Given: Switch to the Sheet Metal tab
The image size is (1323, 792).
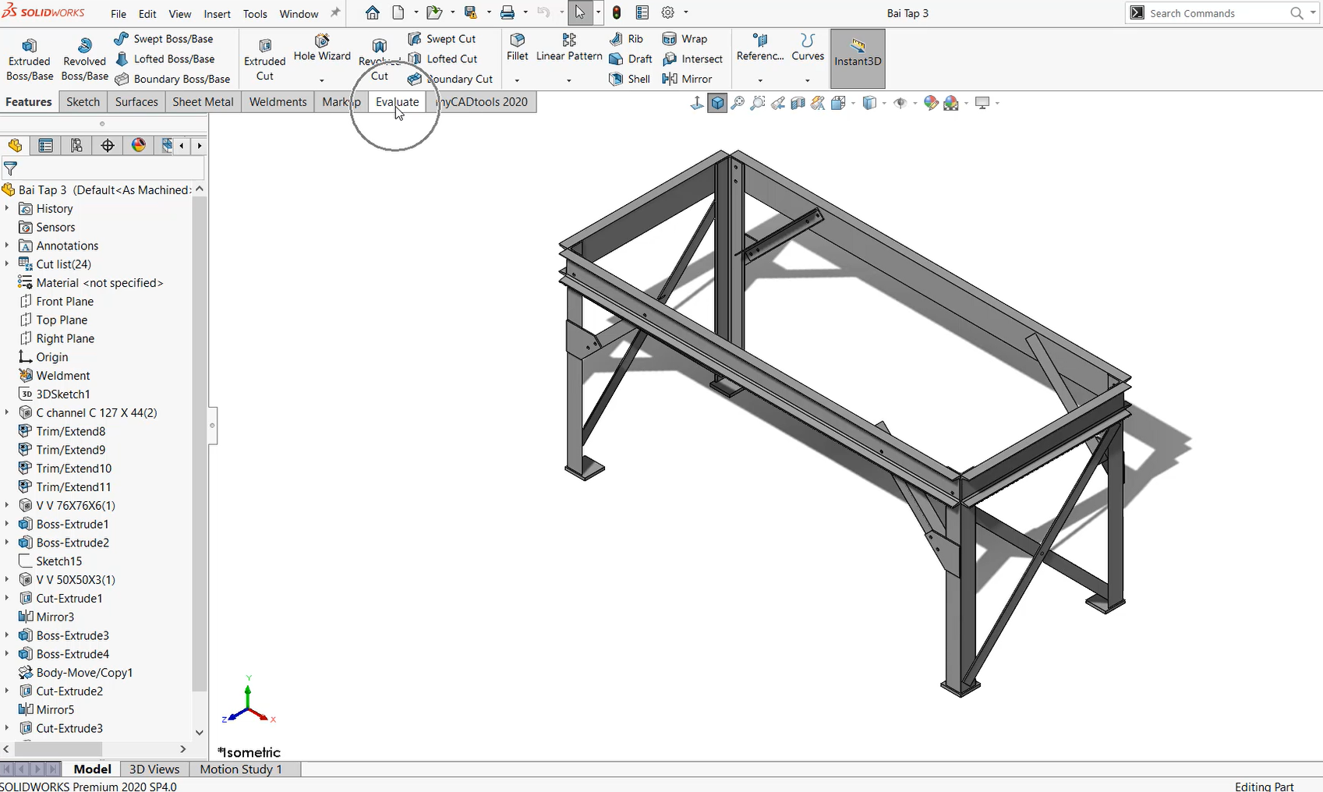Looking at the screenshot, I should pyautogui.click(x=203, y=102).
